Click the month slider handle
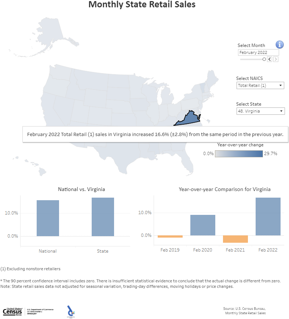The width and height of the screenshot is (289, 319). click(x=264, y=59)
